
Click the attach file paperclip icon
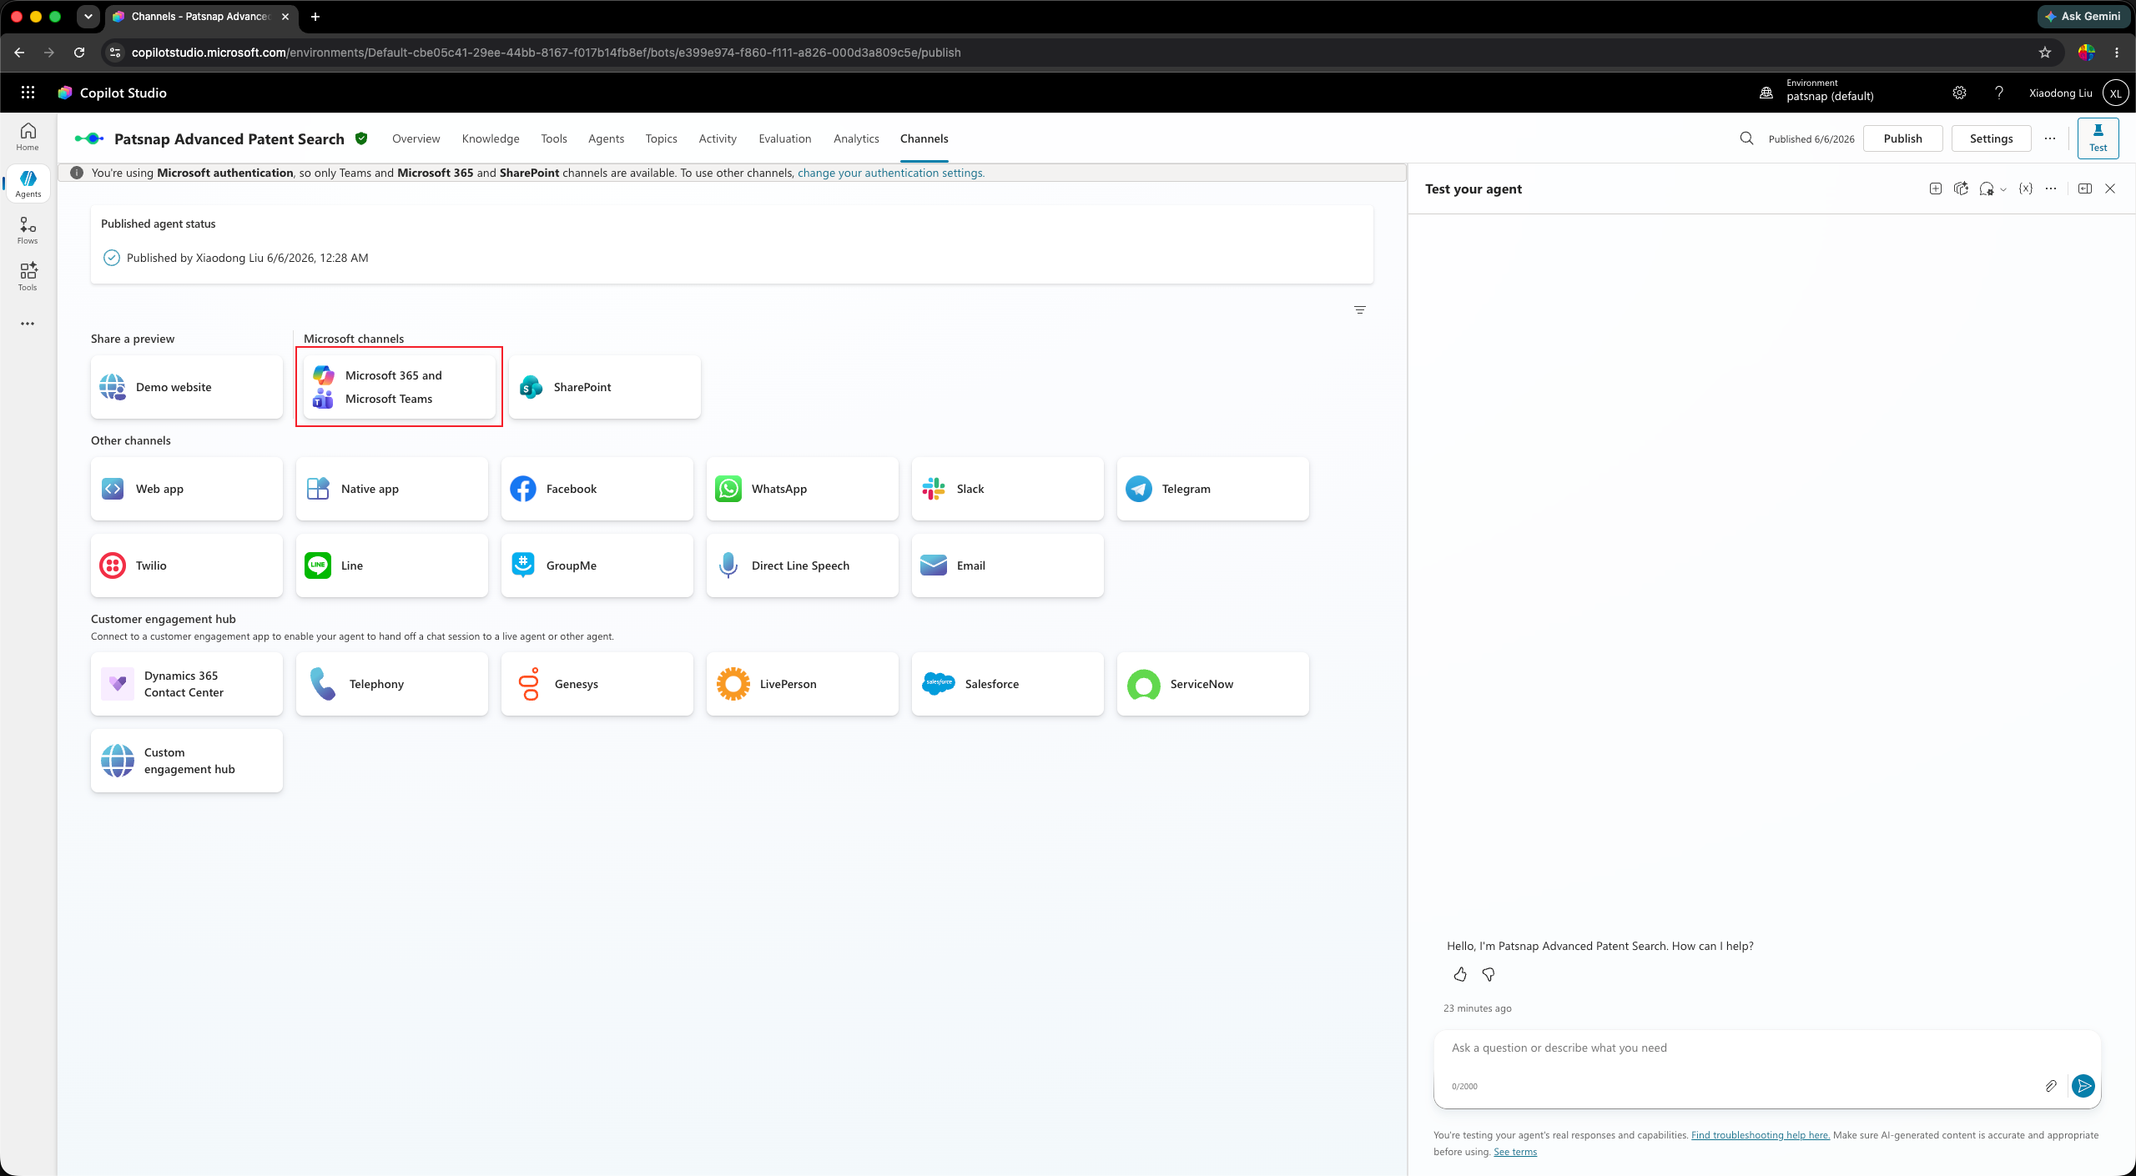[2051, 1086]
